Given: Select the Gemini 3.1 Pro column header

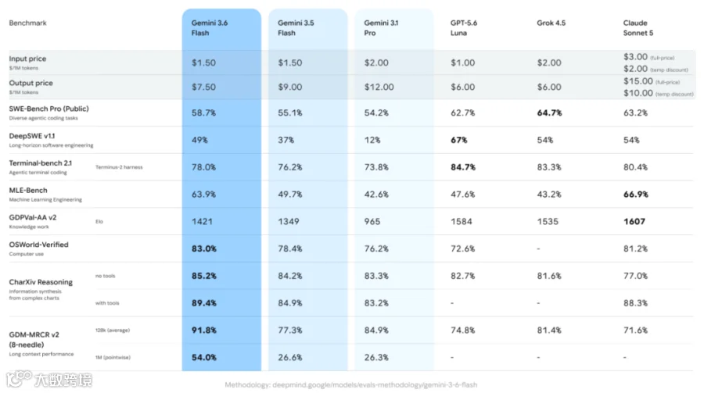Looking at the screenshot, I should pos(381,28).
